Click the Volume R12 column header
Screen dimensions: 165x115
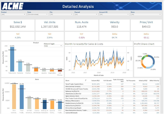[x=95, y=81]
